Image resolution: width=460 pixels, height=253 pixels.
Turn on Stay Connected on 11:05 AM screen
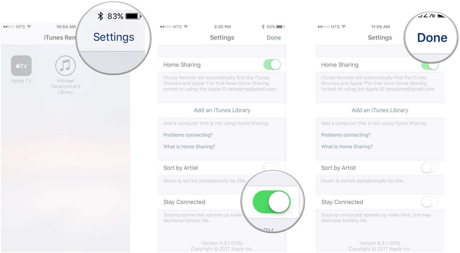point(430,202)
